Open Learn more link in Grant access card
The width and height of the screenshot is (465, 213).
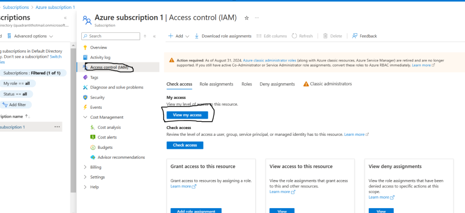(183, 186)
